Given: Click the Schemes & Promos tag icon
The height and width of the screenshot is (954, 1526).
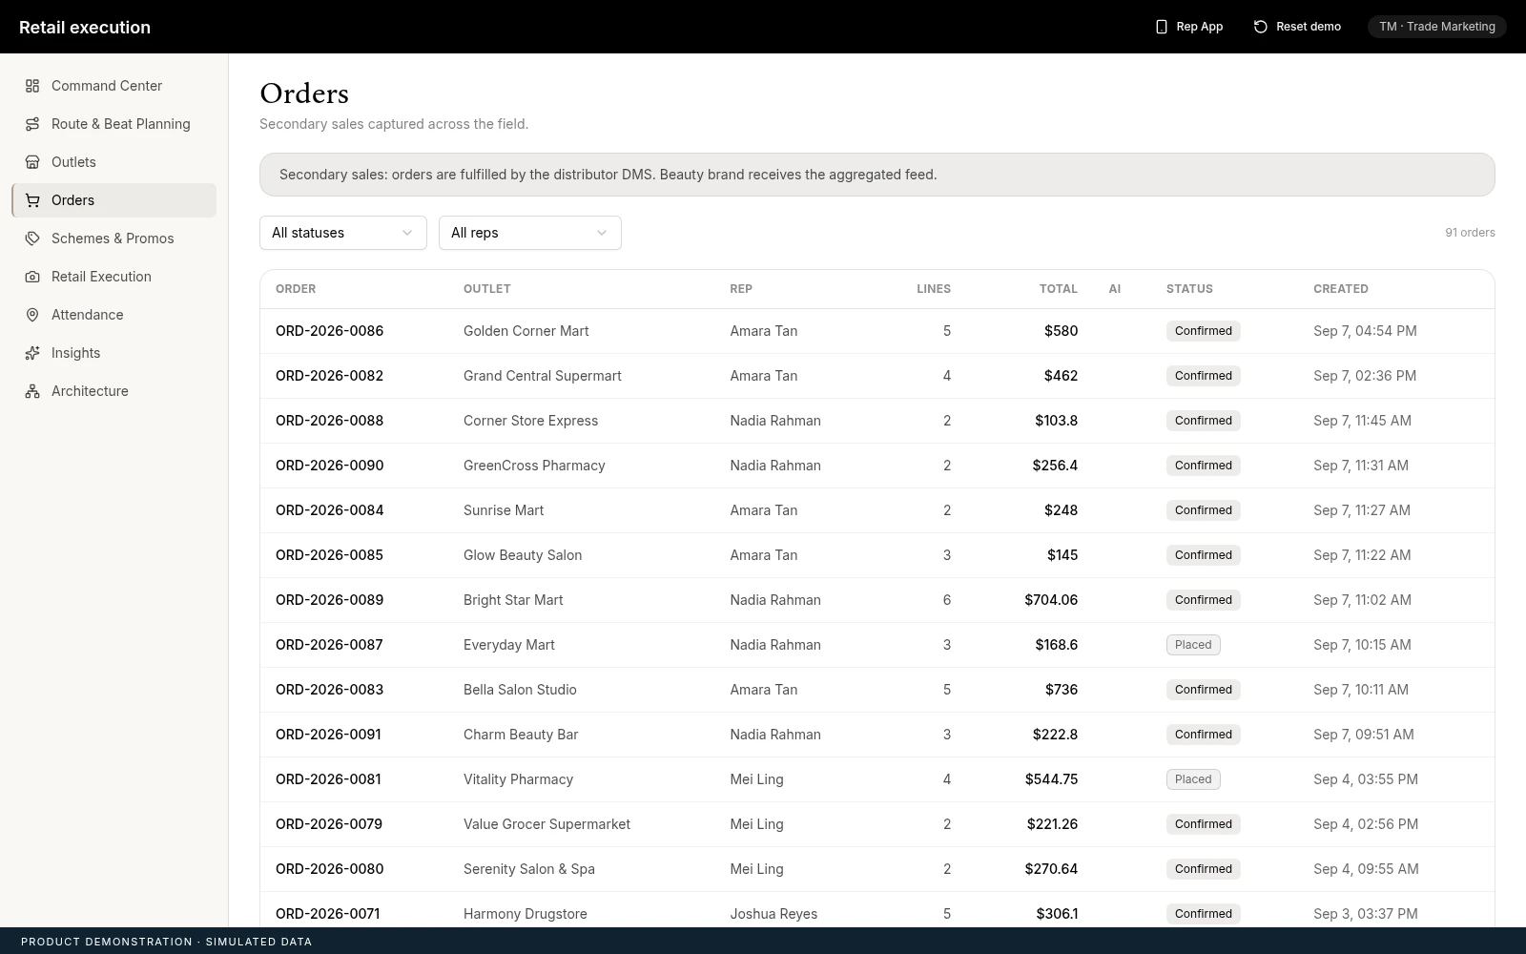Looking at the screenshot, I should [x=32, y=238].
